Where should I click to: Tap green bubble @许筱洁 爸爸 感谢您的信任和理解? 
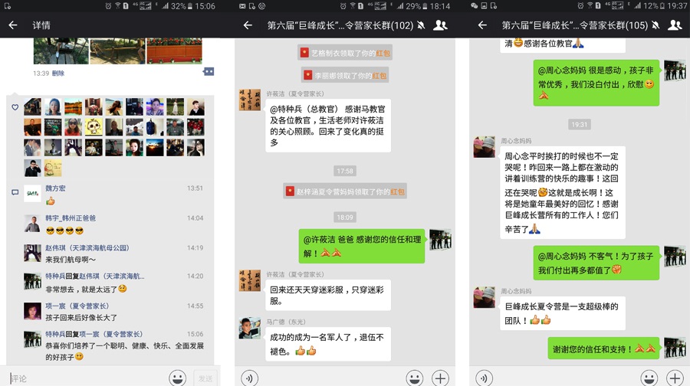click(x=362, y=246)
